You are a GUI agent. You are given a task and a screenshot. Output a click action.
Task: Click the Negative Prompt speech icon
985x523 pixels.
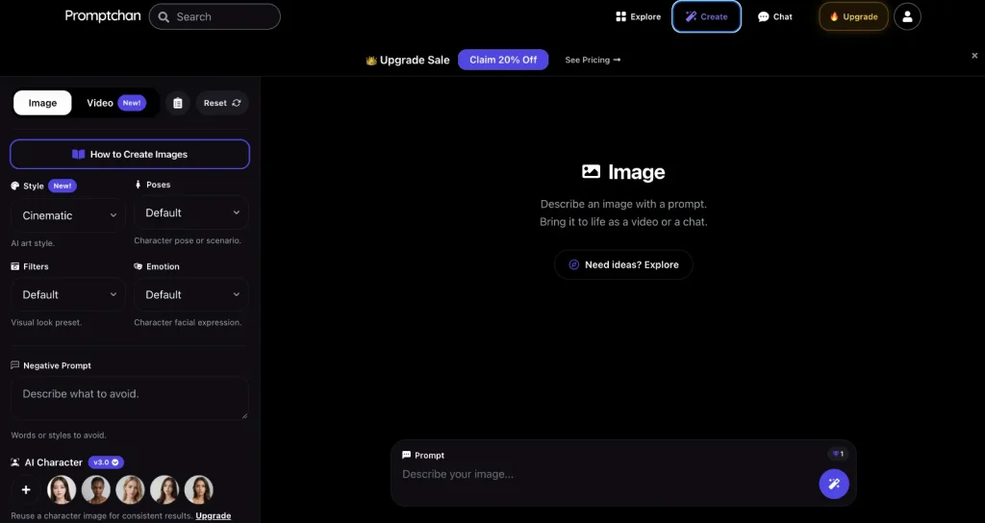tap(15, 364)
